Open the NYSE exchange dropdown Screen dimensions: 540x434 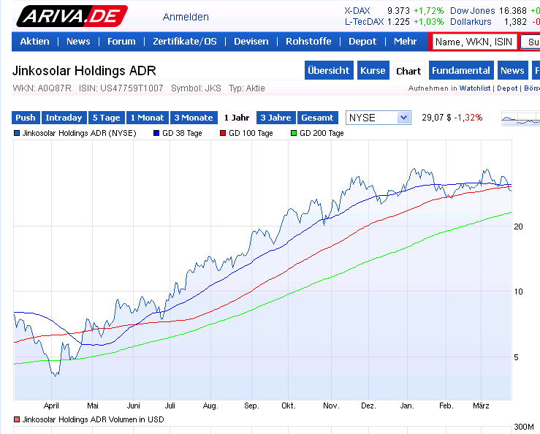click(x=378, y=118)
